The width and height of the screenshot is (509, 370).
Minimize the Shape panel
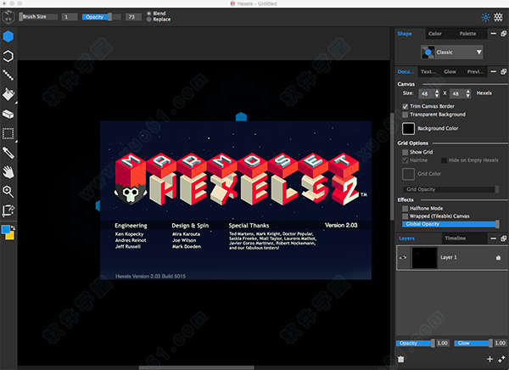[x=494, y=33]
